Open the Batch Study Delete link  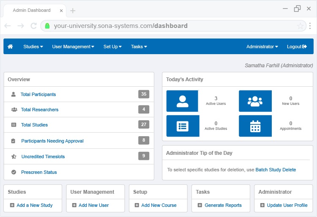point(276,170)
